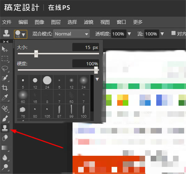Open the 视图 menu
This screenshot has width=186, height=174.
(105, 22)
